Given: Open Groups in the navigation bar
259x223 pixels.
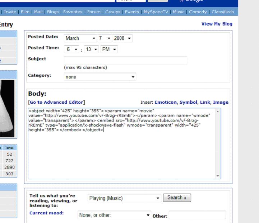Looking at the screenshot, I should point(113,12).
